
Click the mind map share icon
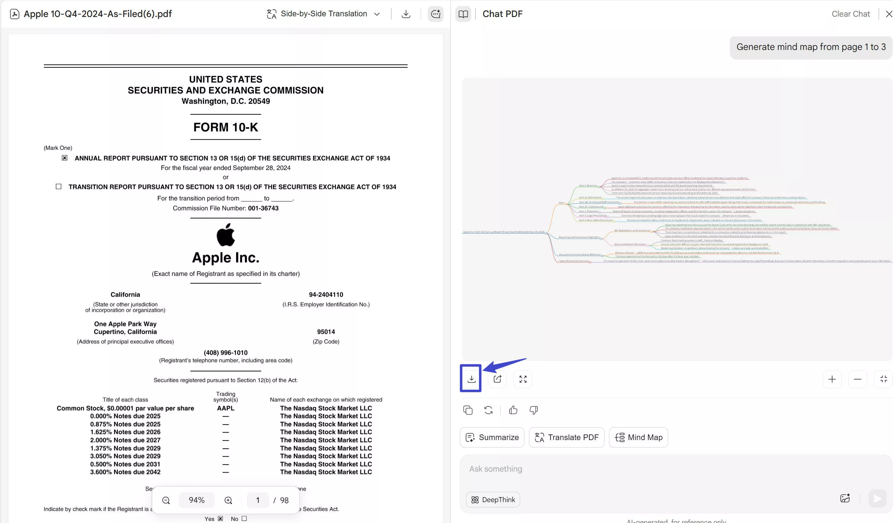[x=497, y=379]
